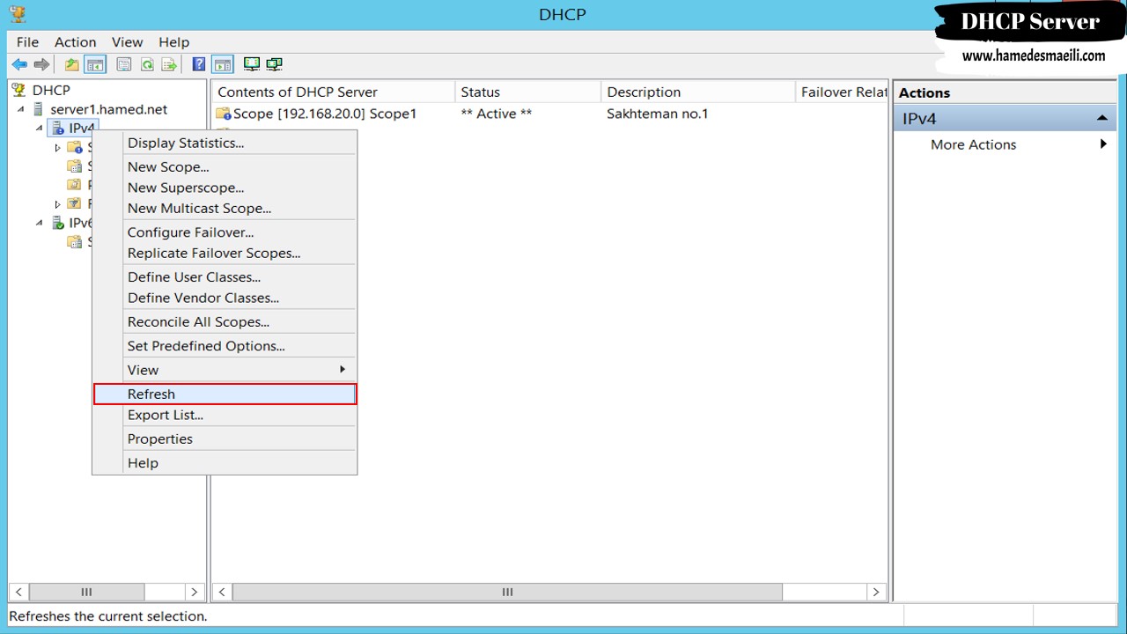1127x634 pixels.
Task: Select Configure Failover... in the context menu
Action: click(225, 232)
